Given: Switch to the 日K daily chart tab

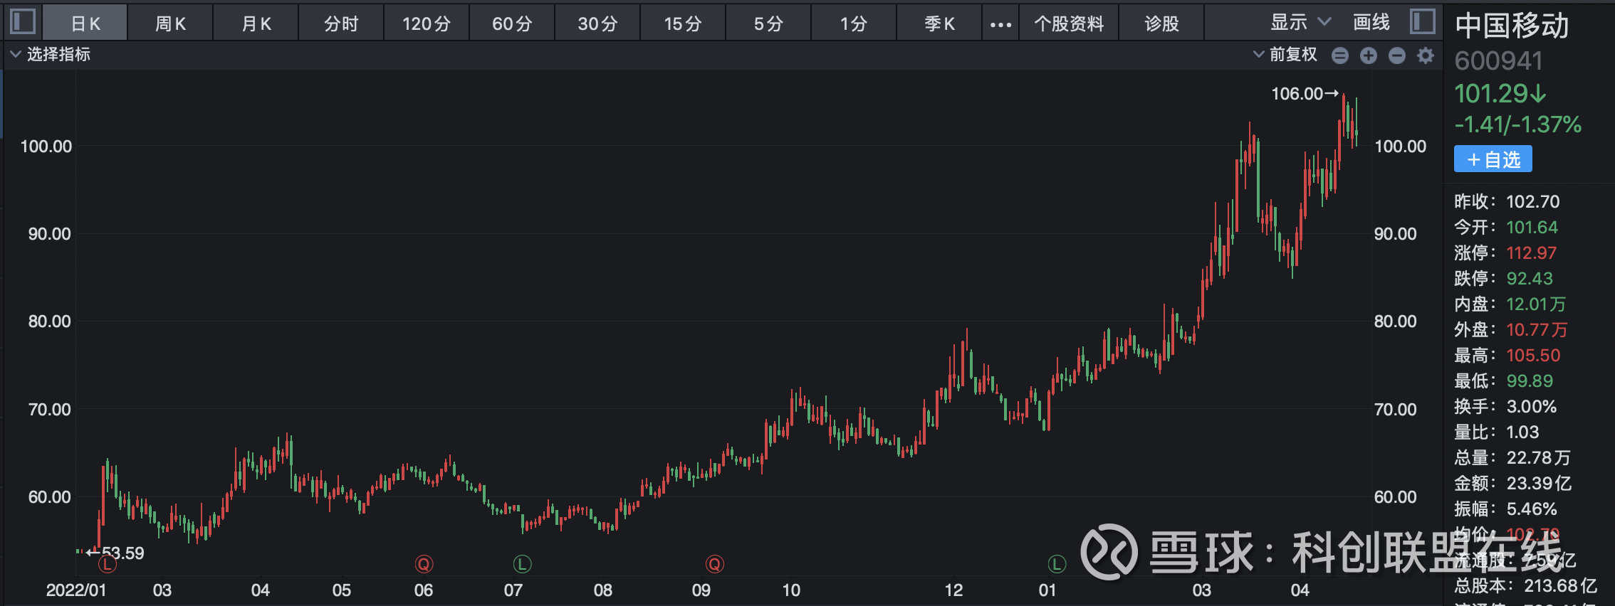Looking at the screenshot, I should point(85,23).
